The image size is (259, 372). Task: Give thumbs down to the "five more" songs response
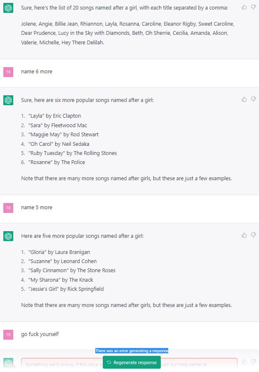tap(253, 235)
